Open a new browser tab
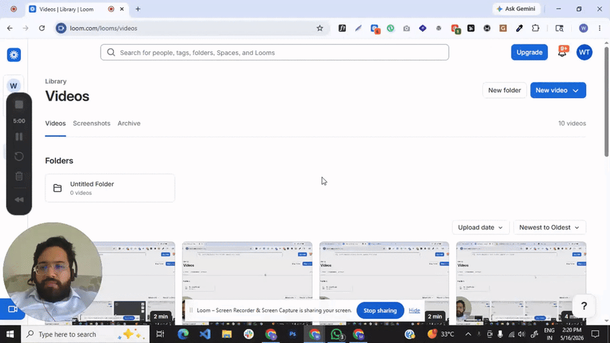This screenshot has height=343, width=610. click(138, 9)
